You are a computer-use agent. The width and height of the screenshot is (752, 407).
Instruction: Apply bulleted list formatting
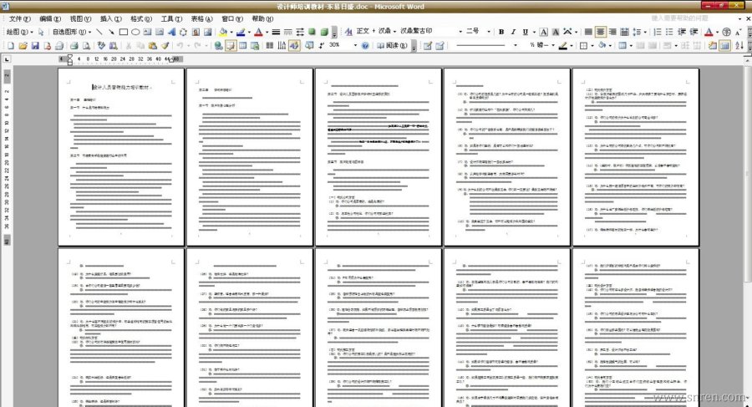click(669, 32)
